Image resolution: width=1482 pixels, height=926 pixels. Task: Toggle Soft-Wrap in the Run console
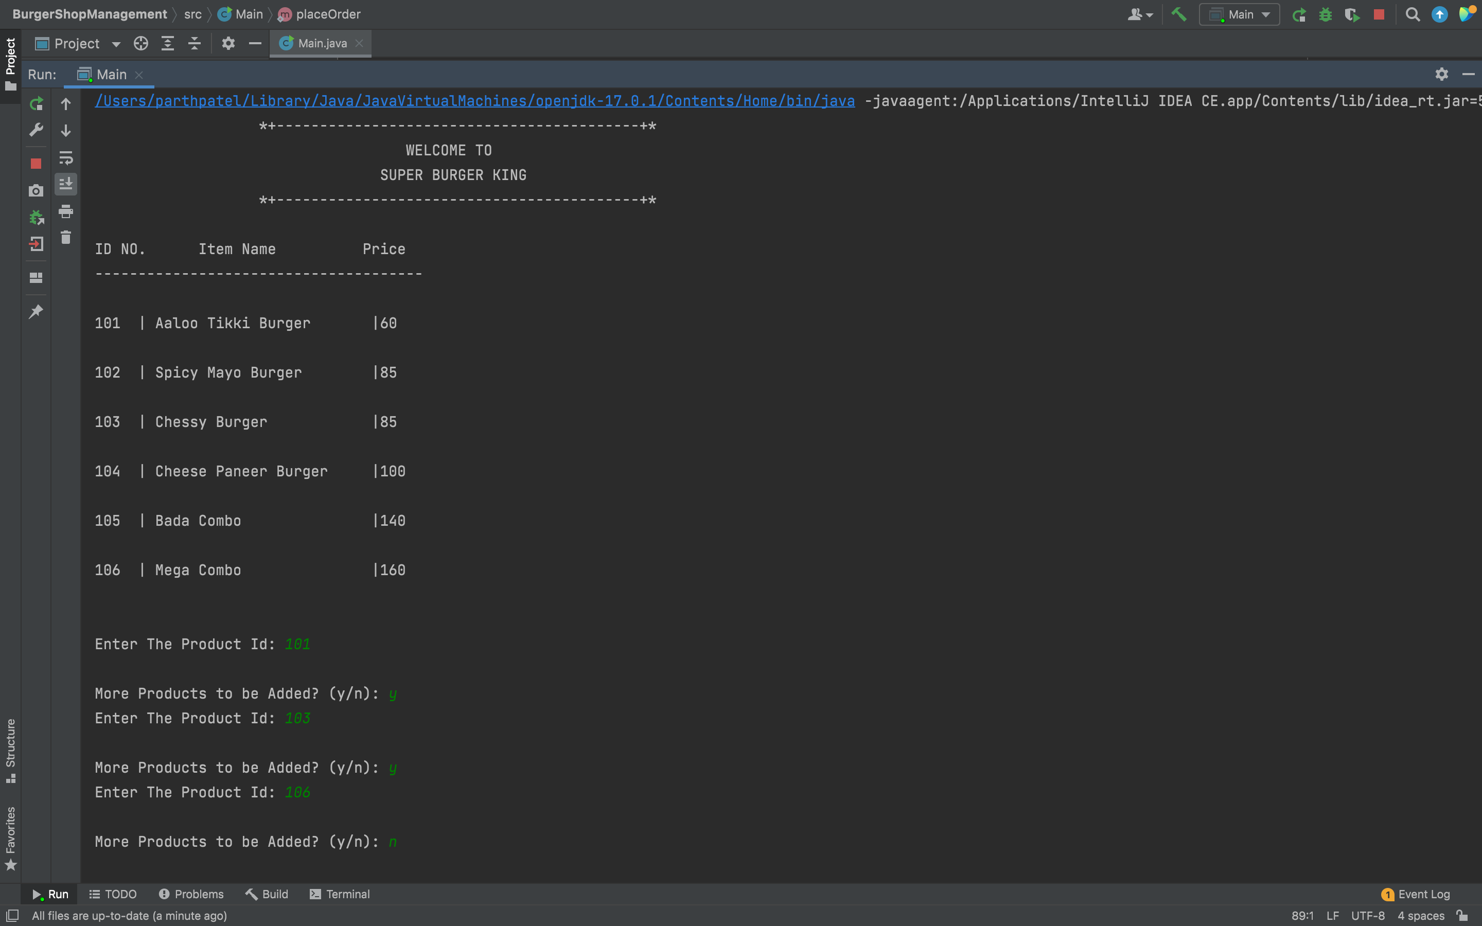click(x=65, y=158)
